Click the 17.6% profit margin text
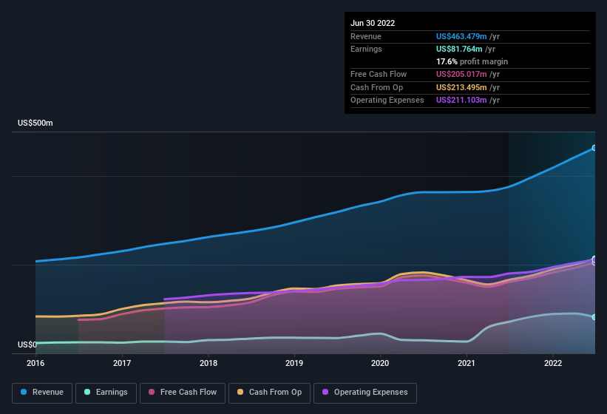Image resolution: width=607 pixels, height=414 pixels. [x=472, y=61]
